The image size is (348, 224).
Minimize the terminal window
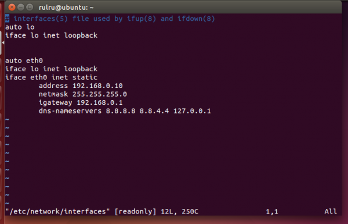(21, 8)
